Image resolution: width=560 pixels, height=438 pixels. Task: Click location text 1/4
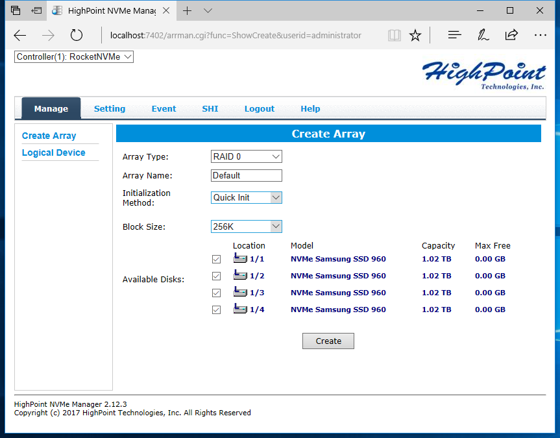click(257, 310)
